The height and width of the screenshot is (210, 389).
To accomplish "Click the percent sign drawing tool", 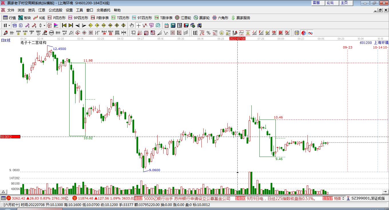I will (x=209, y=33).
